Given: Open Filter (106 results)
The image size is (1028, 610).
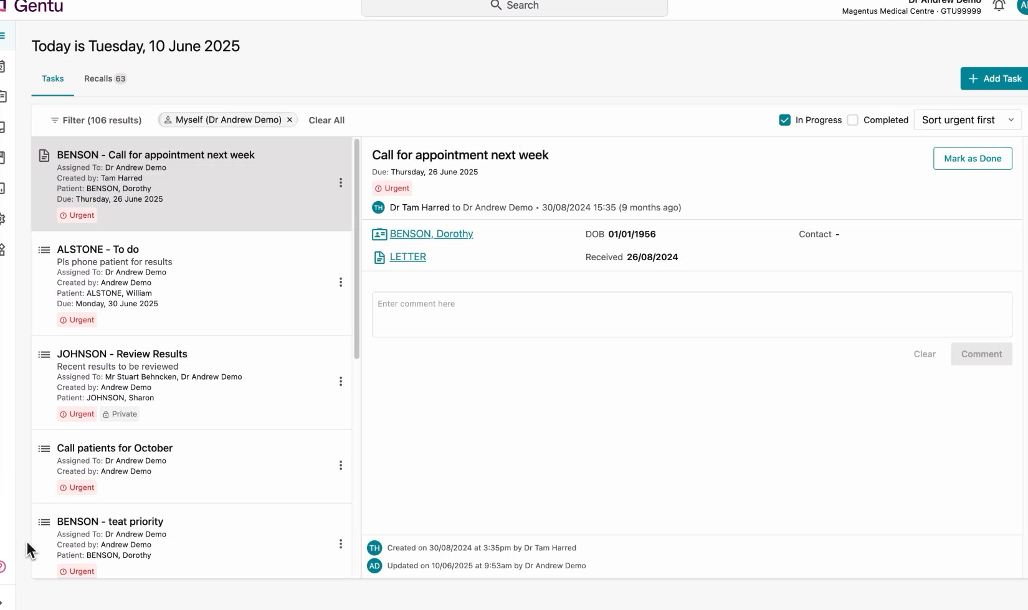Looking at the screenshot, I should point(97,120).
